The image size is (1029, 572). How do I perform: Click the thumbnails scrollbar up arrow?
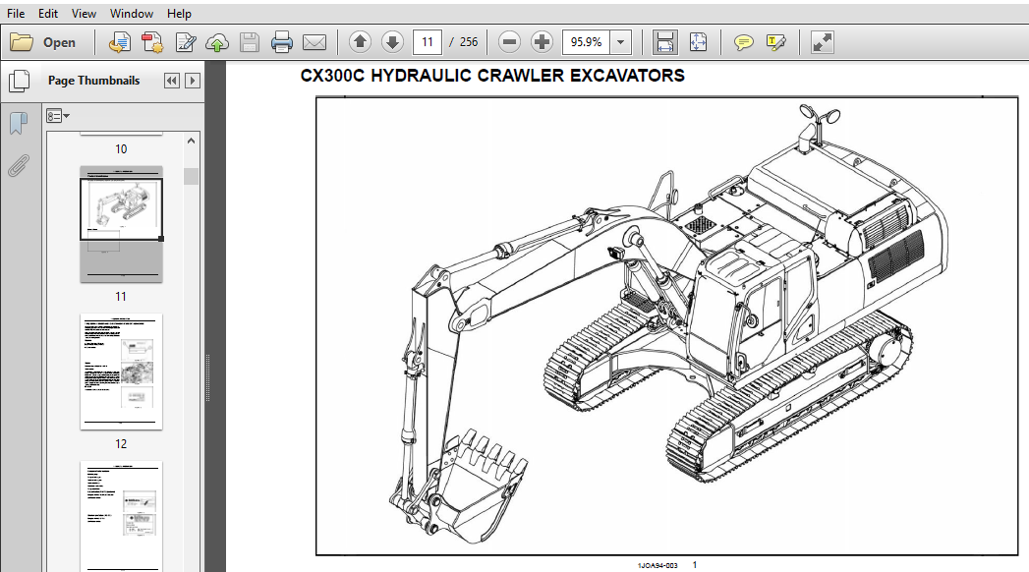(191, 141)
